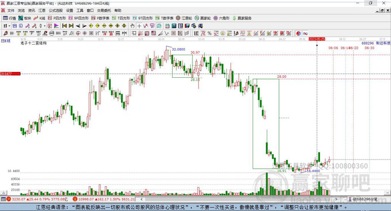The width and height of the screenshot is (391, 211).
Task: Click the black right arrow icon
Action: [84, 26]
